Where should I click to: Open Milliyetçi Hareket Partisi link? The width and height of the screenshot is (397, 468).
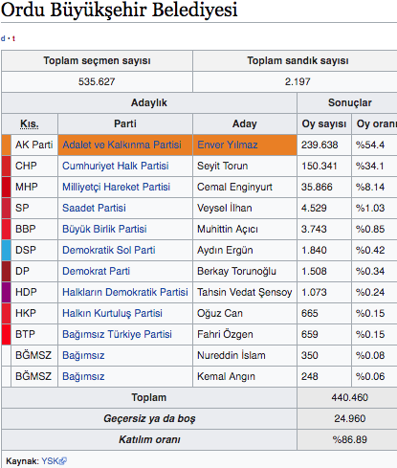click(116, 187)
